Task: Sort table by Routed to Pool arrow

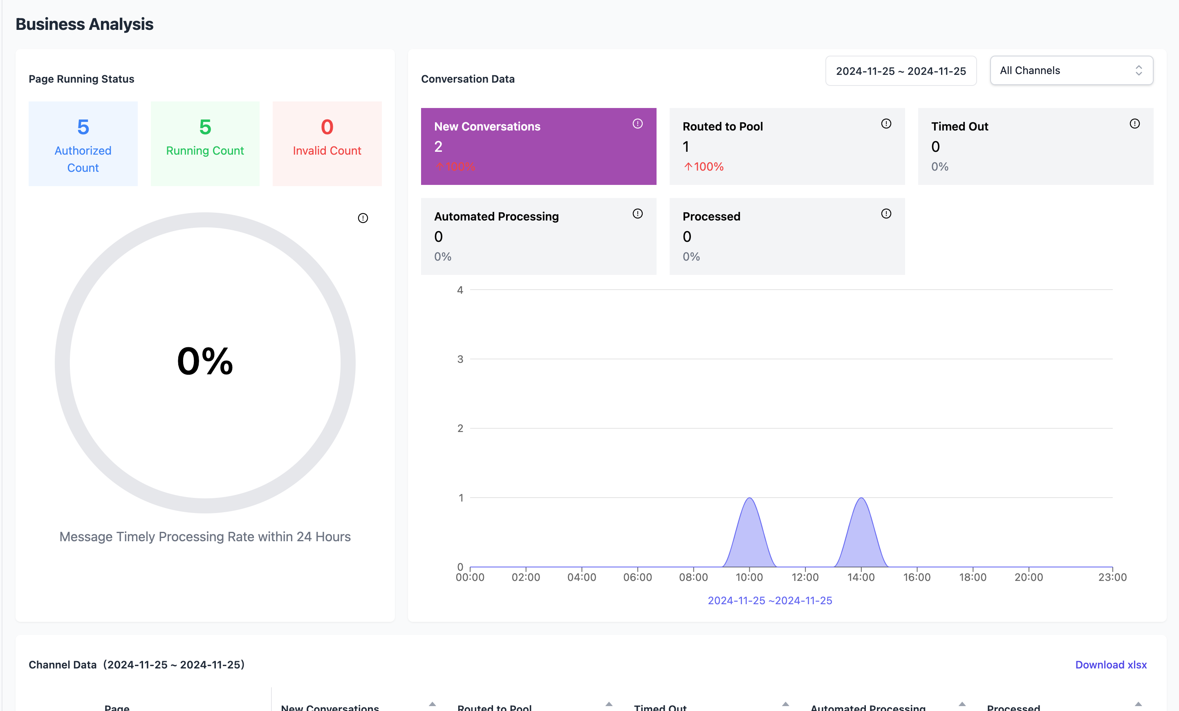Action: 609,704
